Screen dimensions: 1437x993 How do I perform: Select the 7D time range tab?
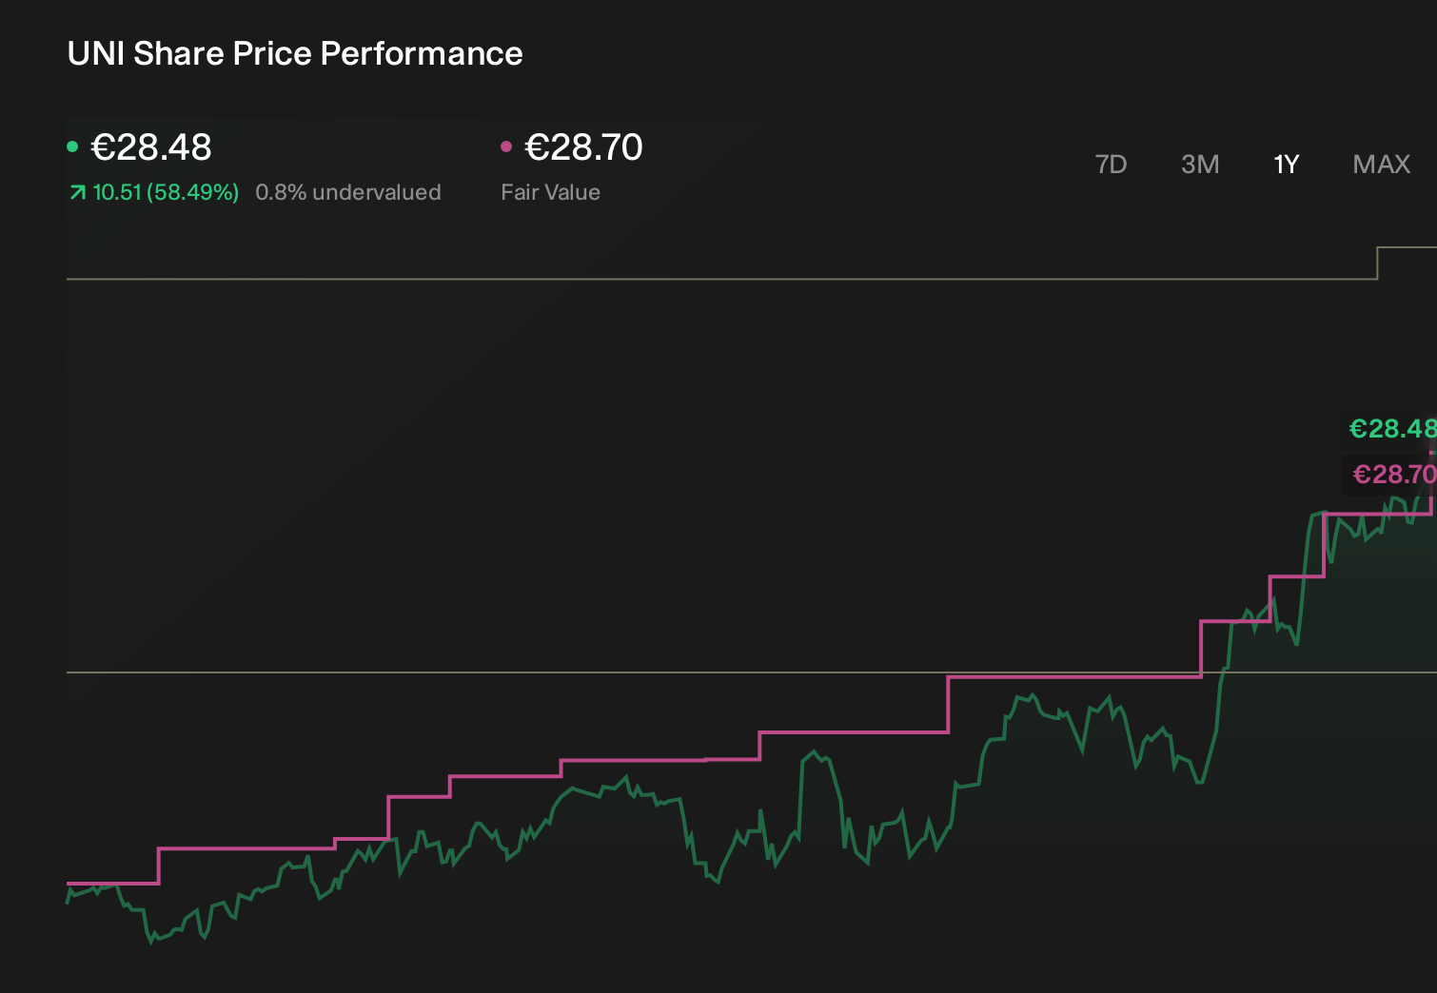pos(1111,165)
